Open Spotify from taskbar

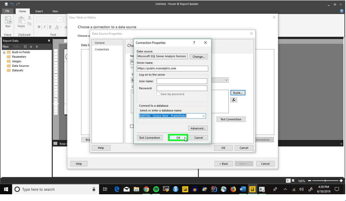pos(156,189)
